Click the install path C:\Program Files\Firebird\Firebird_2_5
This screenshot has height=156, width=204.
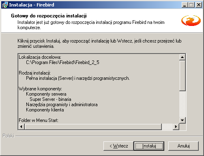coord(62,62)
